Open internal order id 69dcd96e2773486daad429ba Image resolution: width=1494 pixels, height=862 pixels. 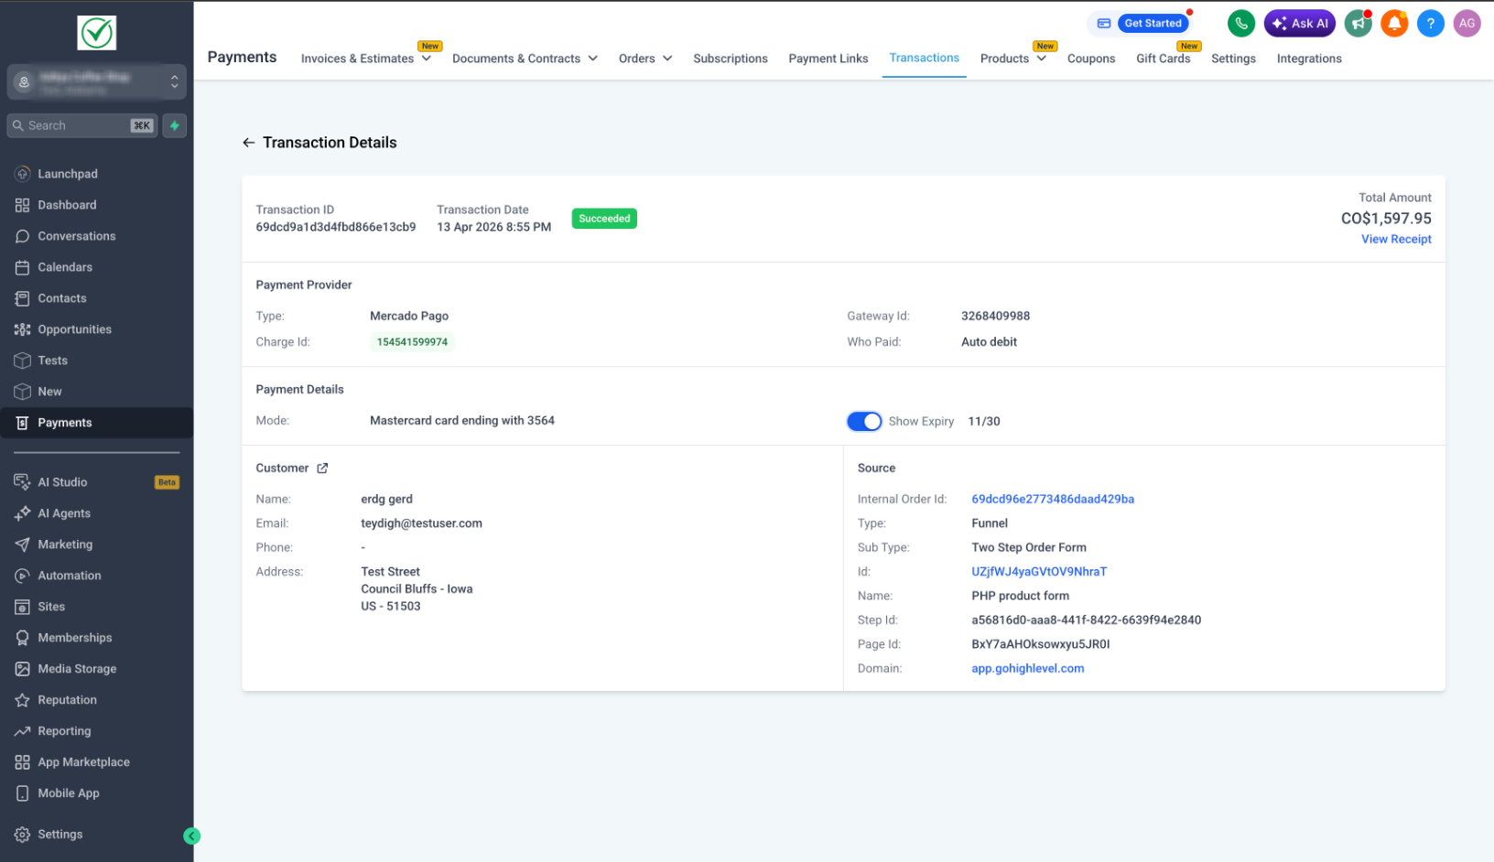[1053, 500]
